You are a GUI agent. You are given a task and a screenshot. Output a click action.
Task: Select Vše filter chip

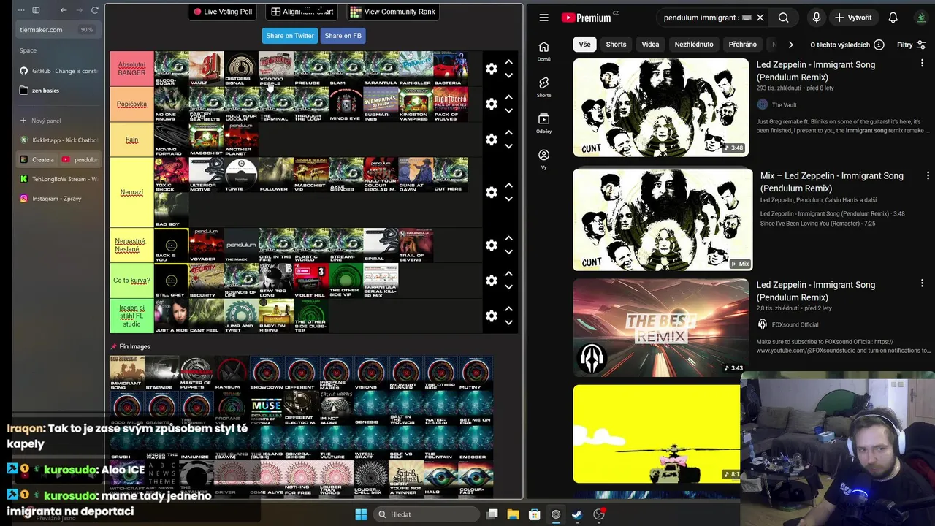point(584,45)
